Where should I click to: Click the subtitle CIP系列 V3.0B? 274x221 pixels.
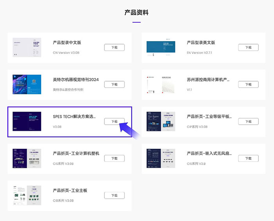[x=197, y=127]
